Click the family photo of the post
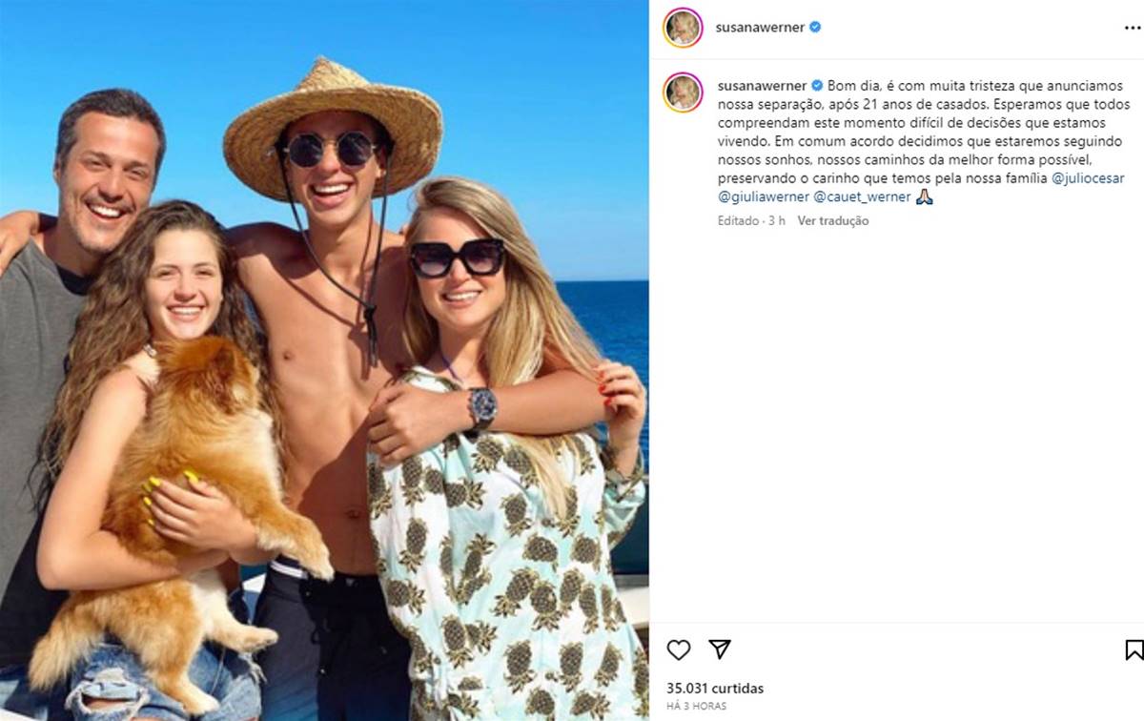 [x=324, y=360]
